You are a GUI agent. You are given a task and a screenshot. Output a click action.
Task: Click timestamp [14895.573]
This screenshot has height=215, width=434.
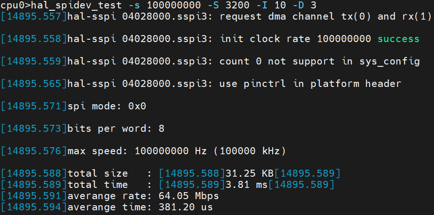(x=34, y=129)
